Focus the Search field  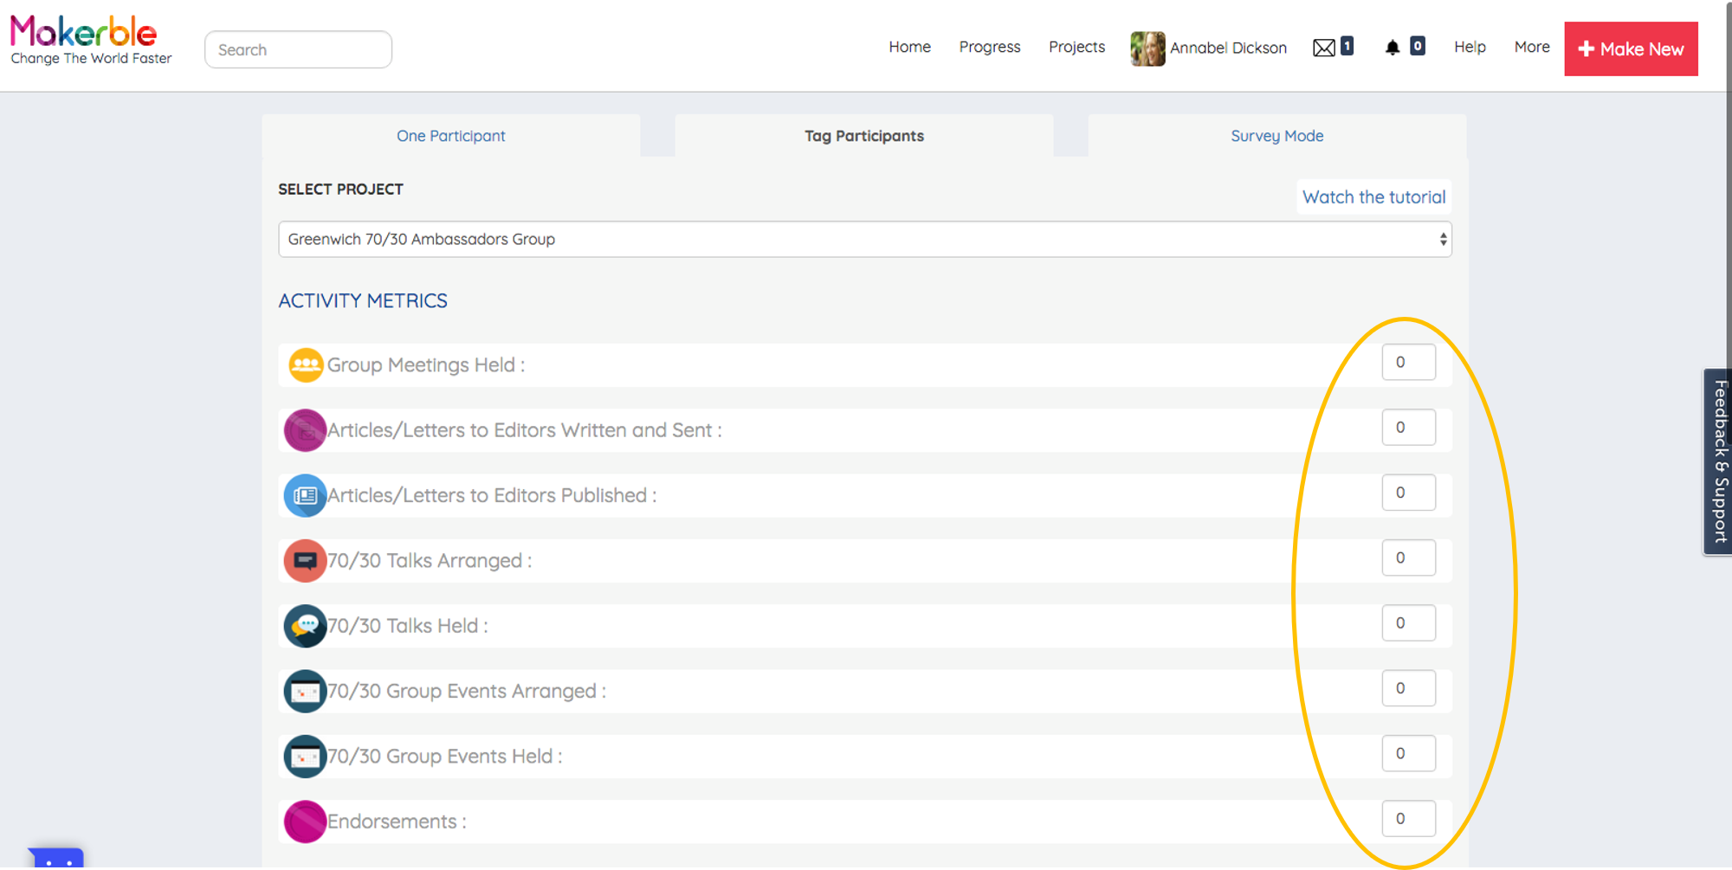click(298, 49)
